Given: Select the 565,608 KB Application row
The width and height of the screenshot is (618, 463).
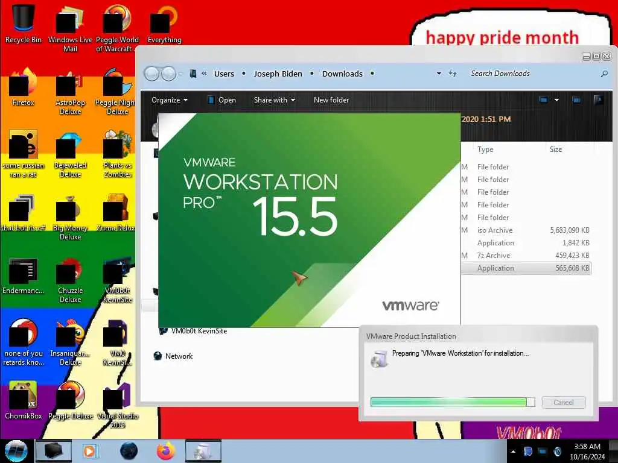Looking at the screenshot, I should (x=526, y=268).
